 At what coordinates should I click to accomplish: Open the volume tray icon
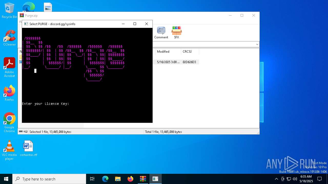tap(295, 179)
